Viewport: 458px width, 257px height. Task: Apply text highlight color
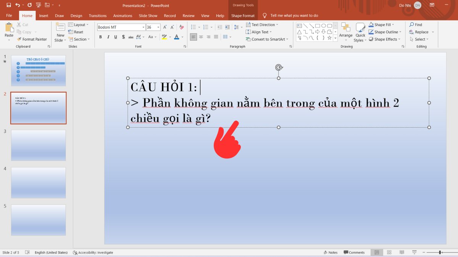164,37
